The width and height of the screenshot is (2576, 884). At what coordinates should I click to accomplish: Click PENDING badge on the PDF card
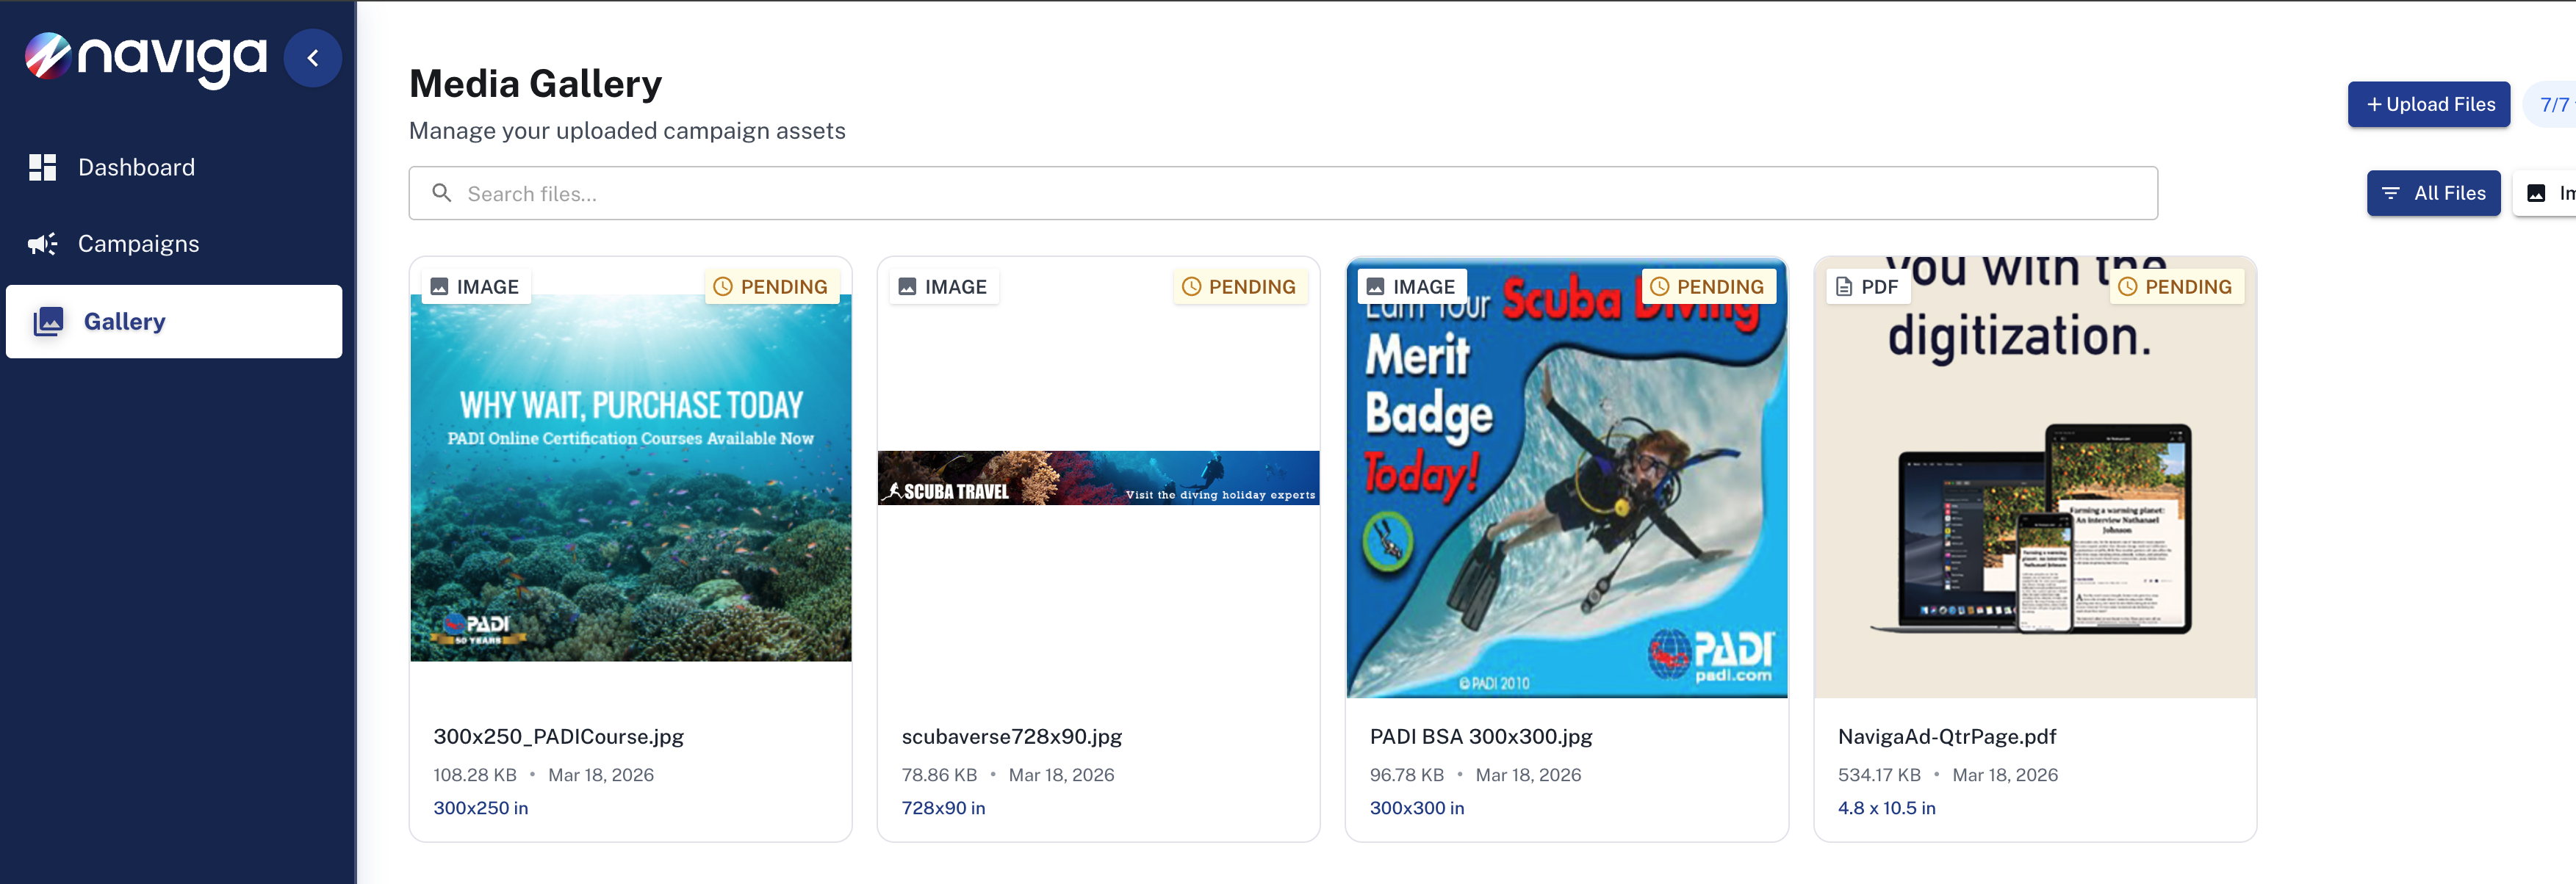pos(2176,286)
